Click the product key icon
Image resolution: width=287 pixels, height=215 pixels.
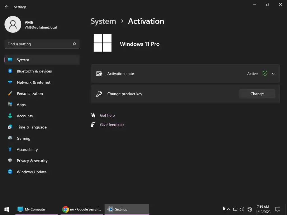tap(99, 94)
